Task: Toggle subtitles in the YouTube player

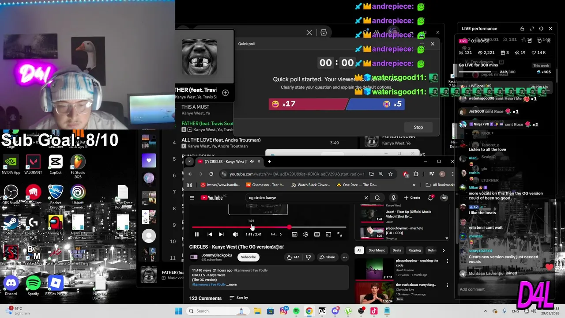Action: (294, 235)
